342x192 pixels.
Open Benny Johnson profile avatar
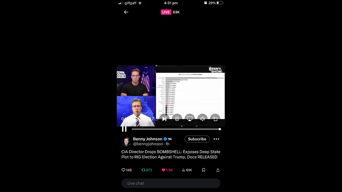point(126,142)
